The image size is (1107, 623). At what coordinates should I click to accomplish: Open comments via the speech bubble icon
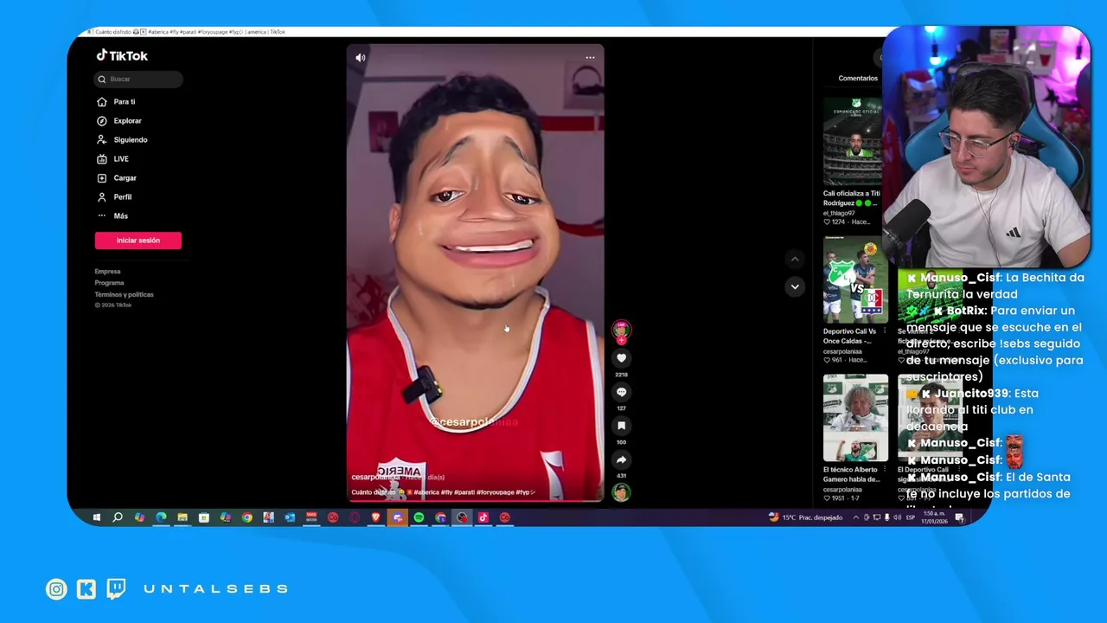tap(621, 392)
